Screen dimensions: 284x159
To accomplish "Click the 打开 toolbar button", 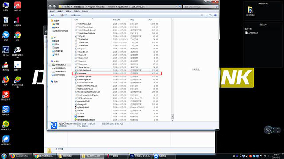I will tap(64, 15).
